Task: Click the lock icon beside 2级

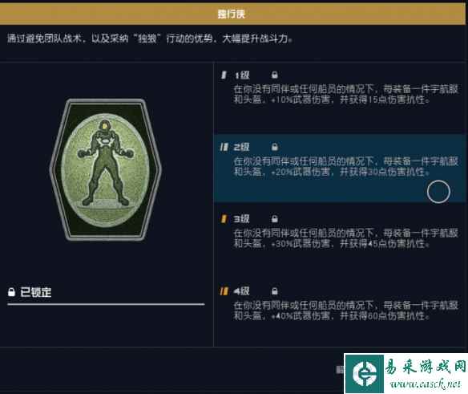Action: click(x=275, y=147)
